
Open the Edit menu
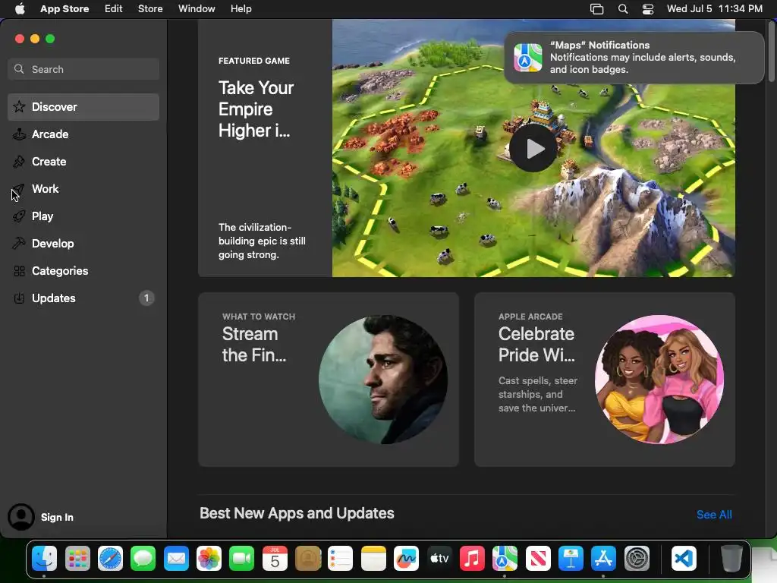point(114,9)
